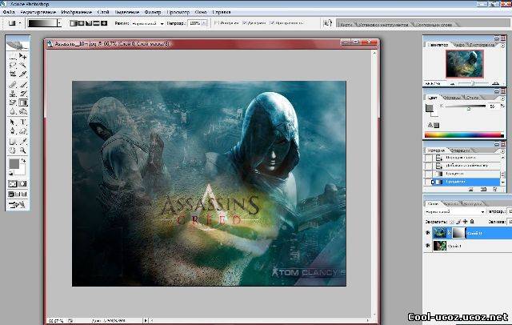Switch to the Образцы tab
The image size is (512, 325).
451,98
